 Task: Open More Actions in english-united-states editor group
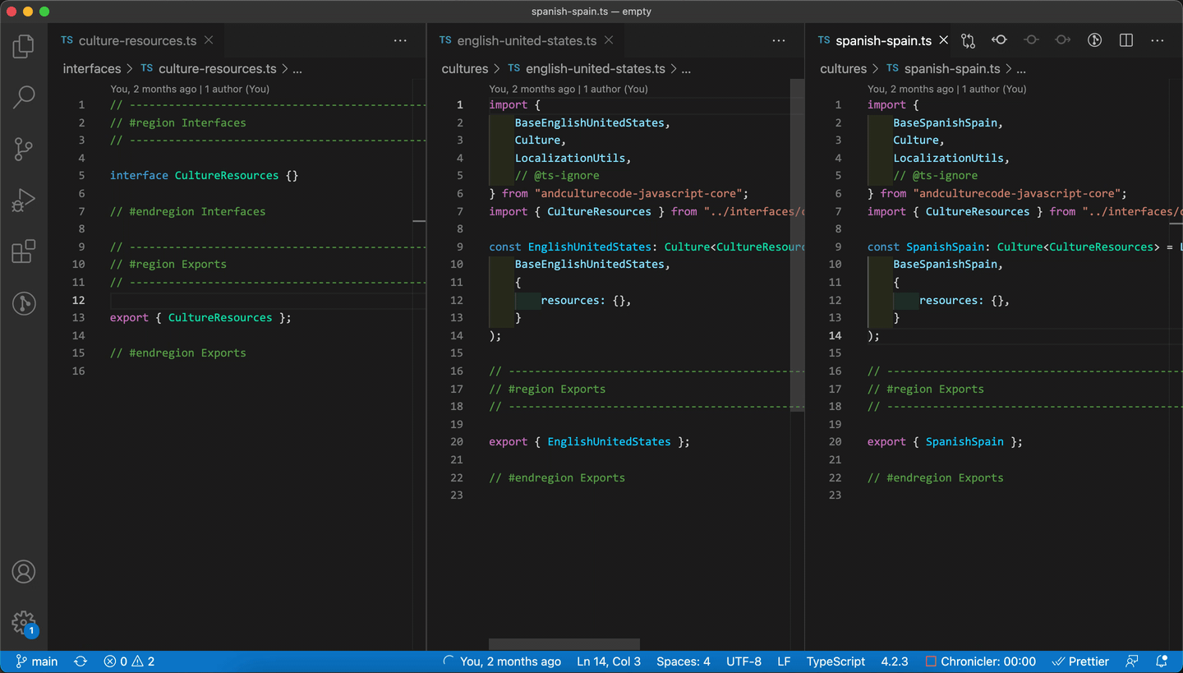[779, 40]
